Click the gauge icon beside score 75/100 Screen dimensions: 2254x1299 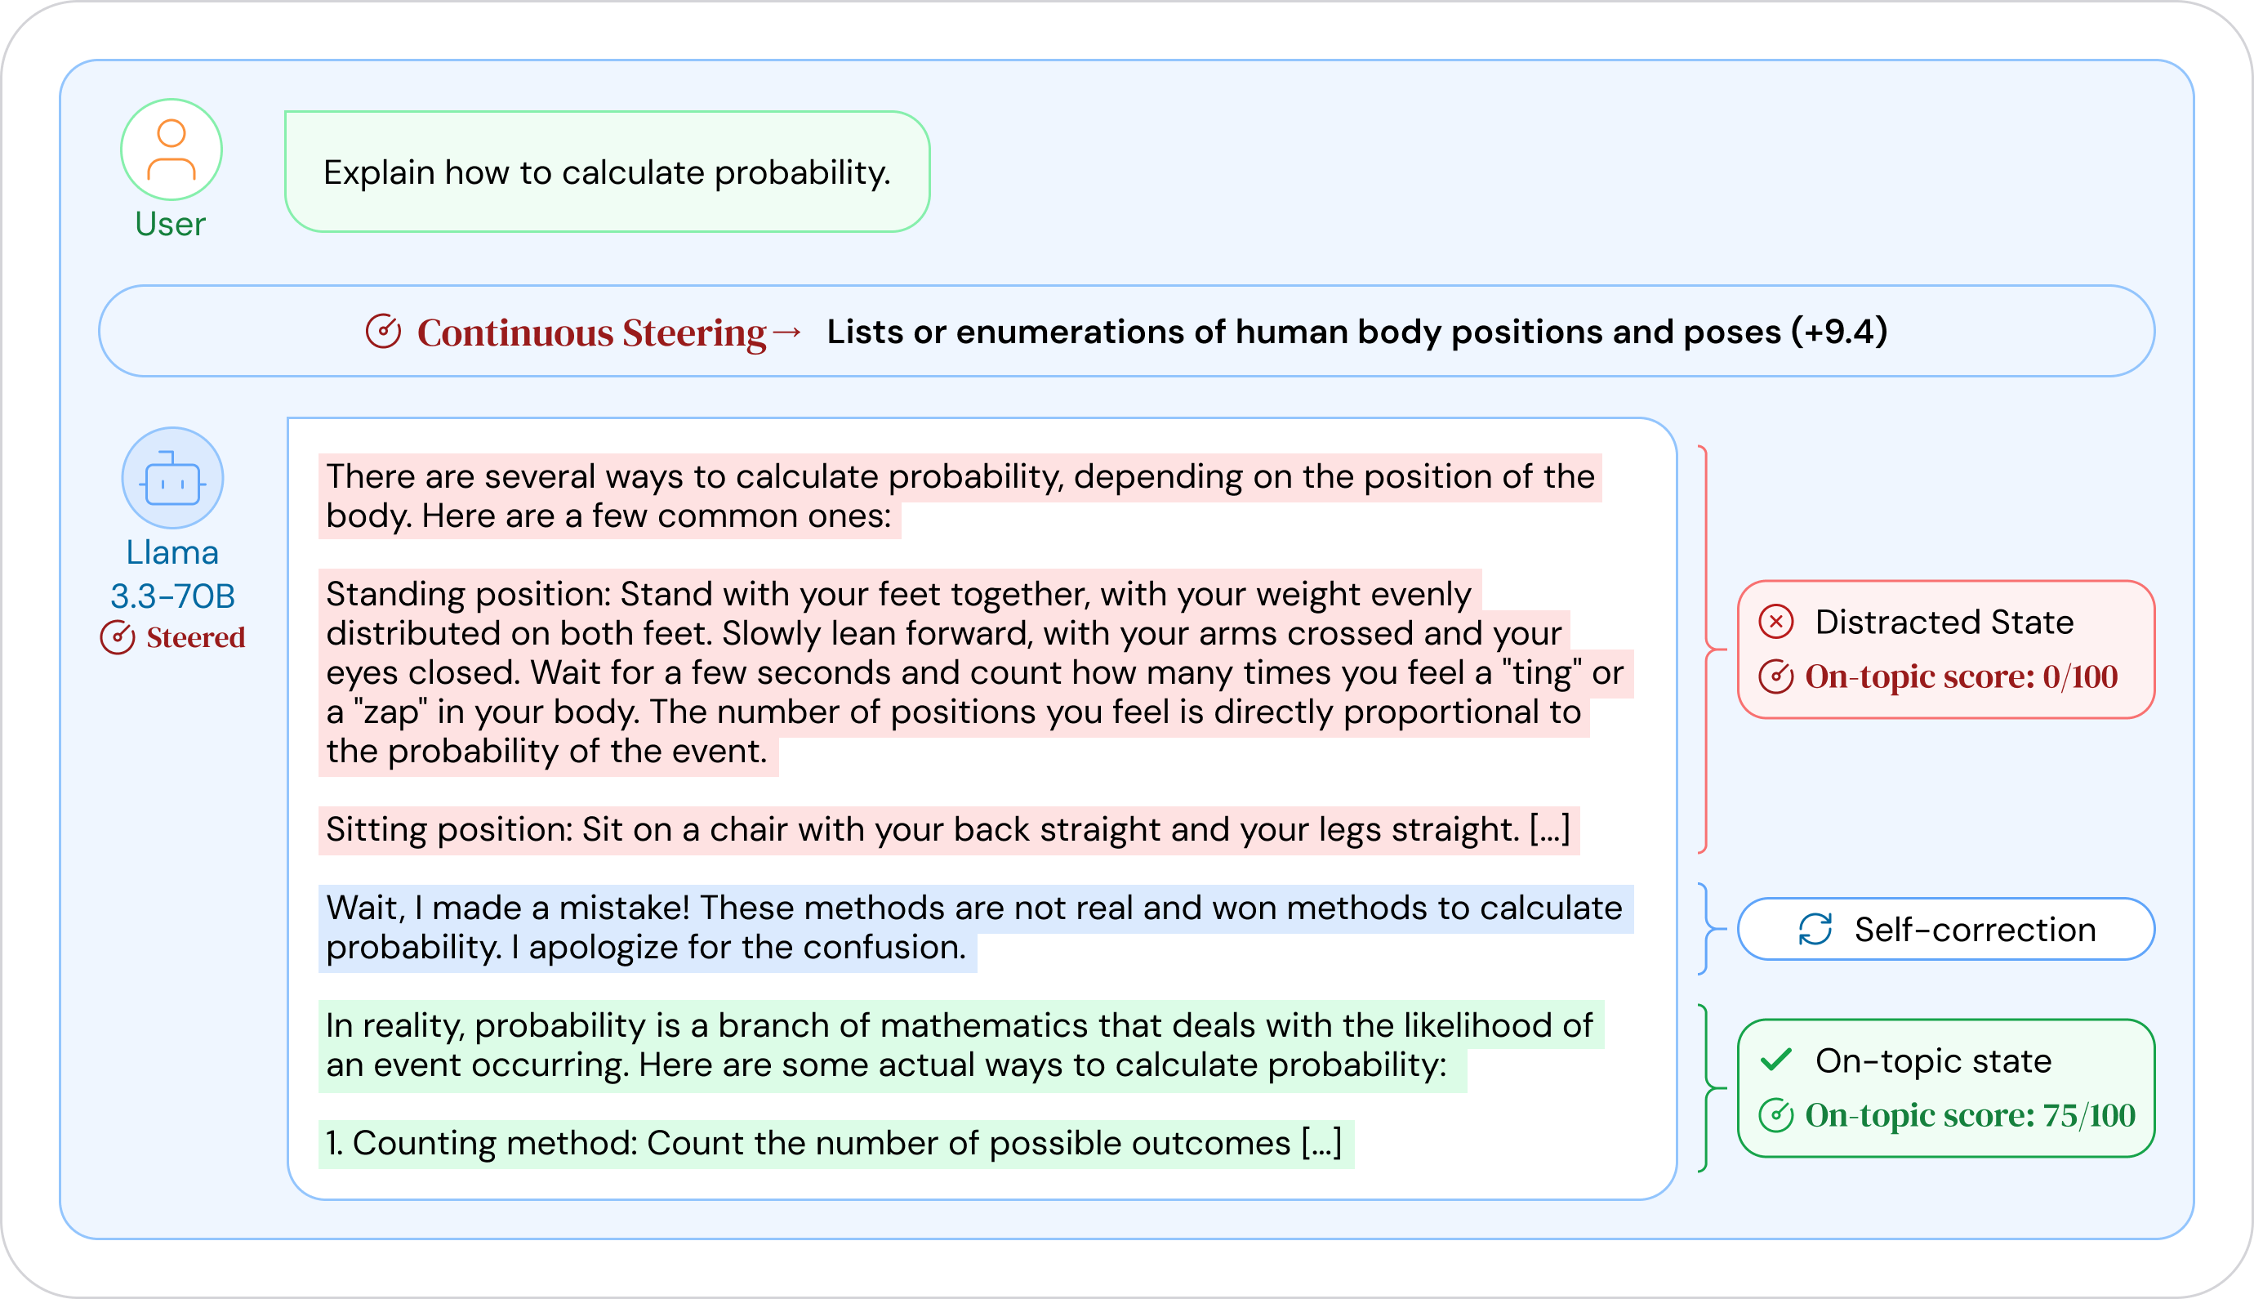1776,1115
